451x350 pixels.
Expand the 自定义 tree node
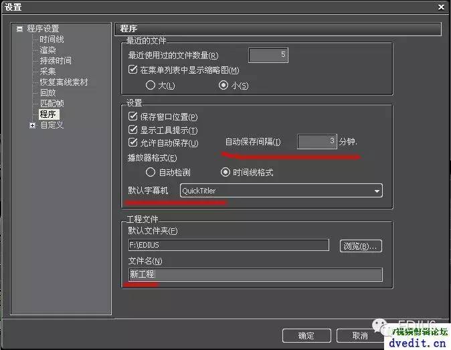tap(32, 125)
